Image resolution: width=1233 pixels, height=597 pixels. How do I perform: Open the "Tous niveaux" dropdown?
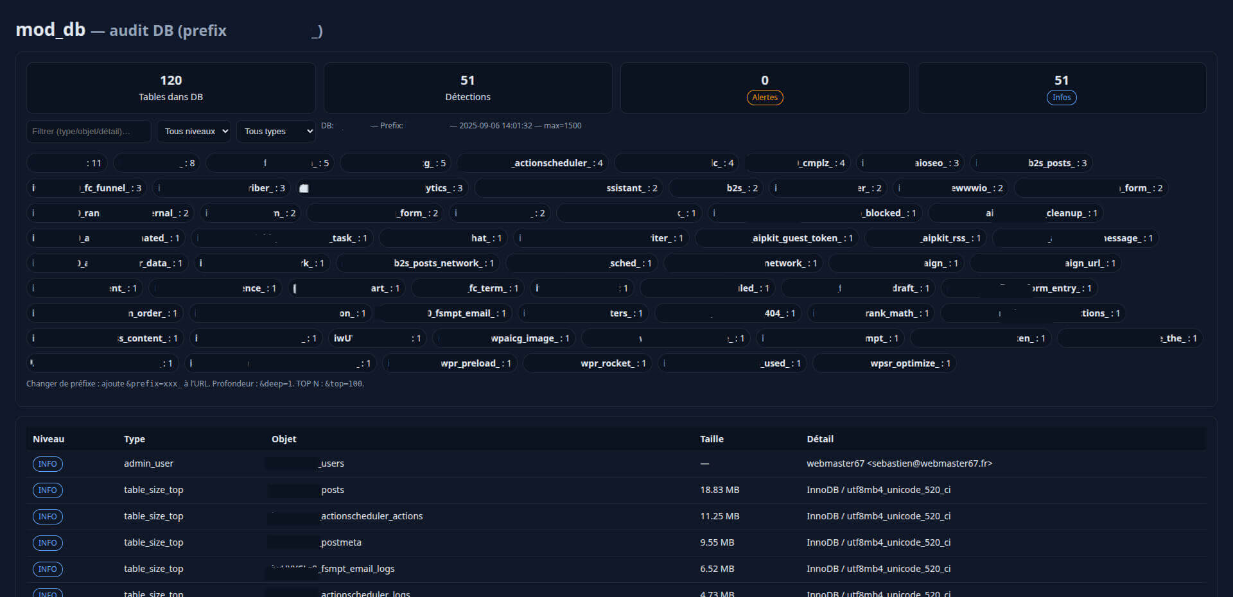(193, 131)
